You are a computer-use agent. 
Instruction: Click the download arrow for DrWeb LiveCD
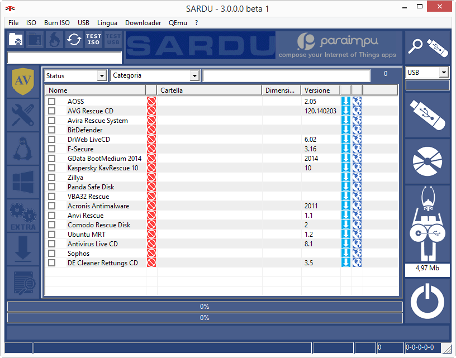tap(346, 140)
